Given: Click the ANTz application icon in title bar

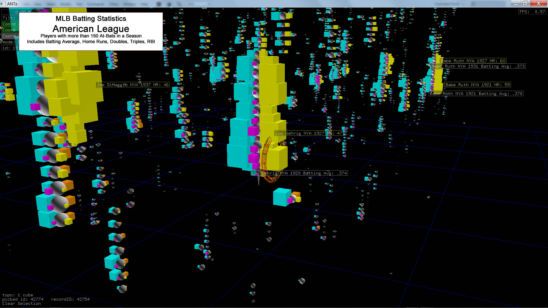Looking at the screenshot, I should pyautogui.click(x=3, y=4).
